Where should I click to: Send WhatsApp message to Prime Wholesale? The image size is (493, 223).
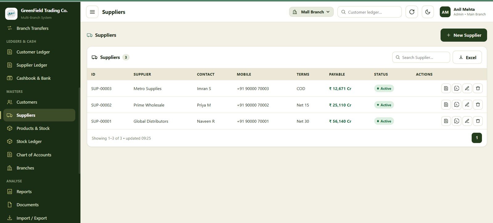pos(457,105)
